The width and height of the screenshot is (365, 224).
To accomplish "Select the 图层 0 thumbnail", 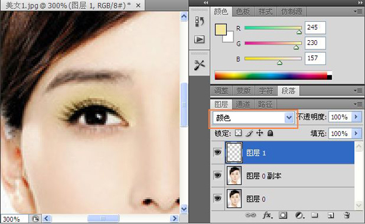I will [234, 198].
